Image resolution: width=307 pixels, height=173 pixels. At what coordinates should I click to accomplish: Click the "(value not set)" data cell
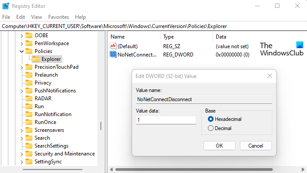coord(232,46)
